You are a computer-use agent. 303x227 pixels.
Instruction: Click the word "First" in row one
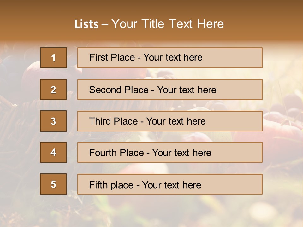pyautogui.click(x=98, y=57)
